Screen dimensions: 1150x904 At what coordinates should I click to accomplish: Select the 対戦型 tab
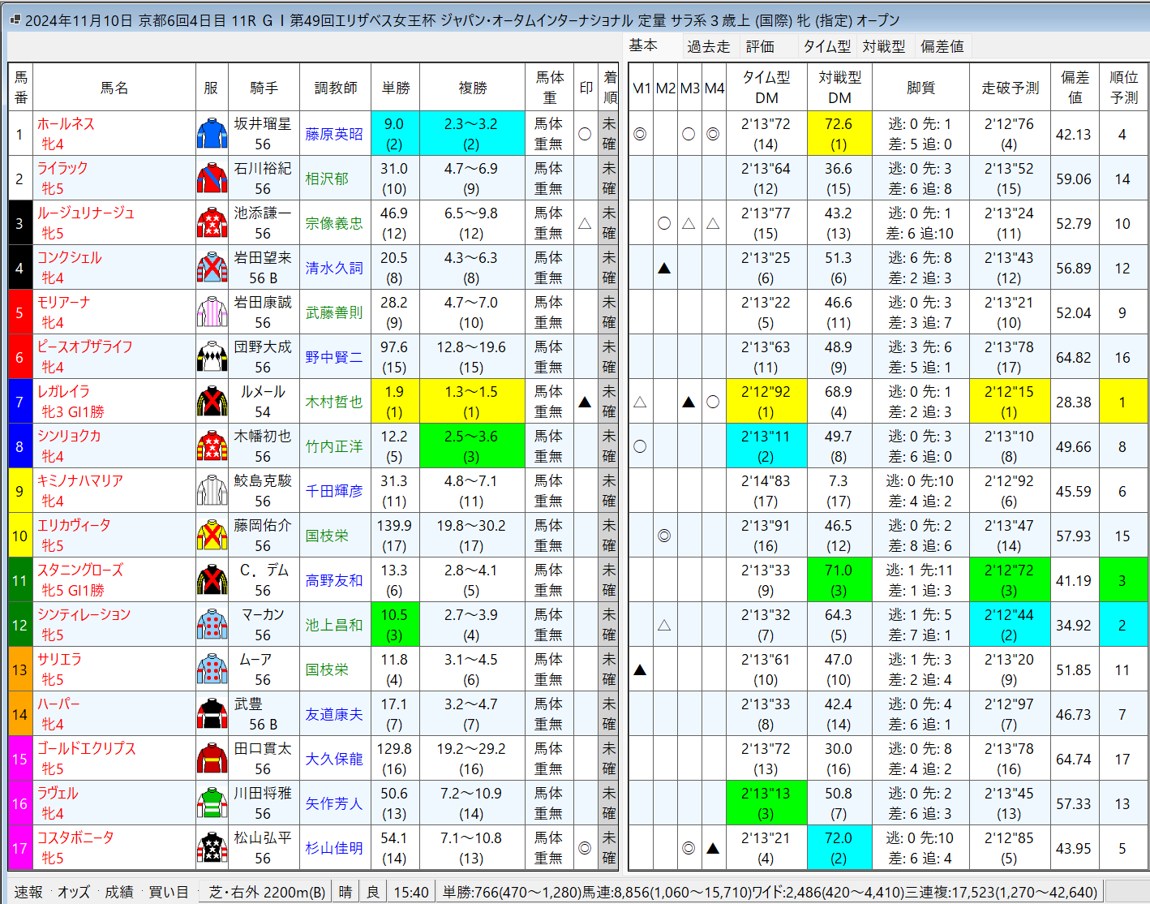(x=883, y=46)
